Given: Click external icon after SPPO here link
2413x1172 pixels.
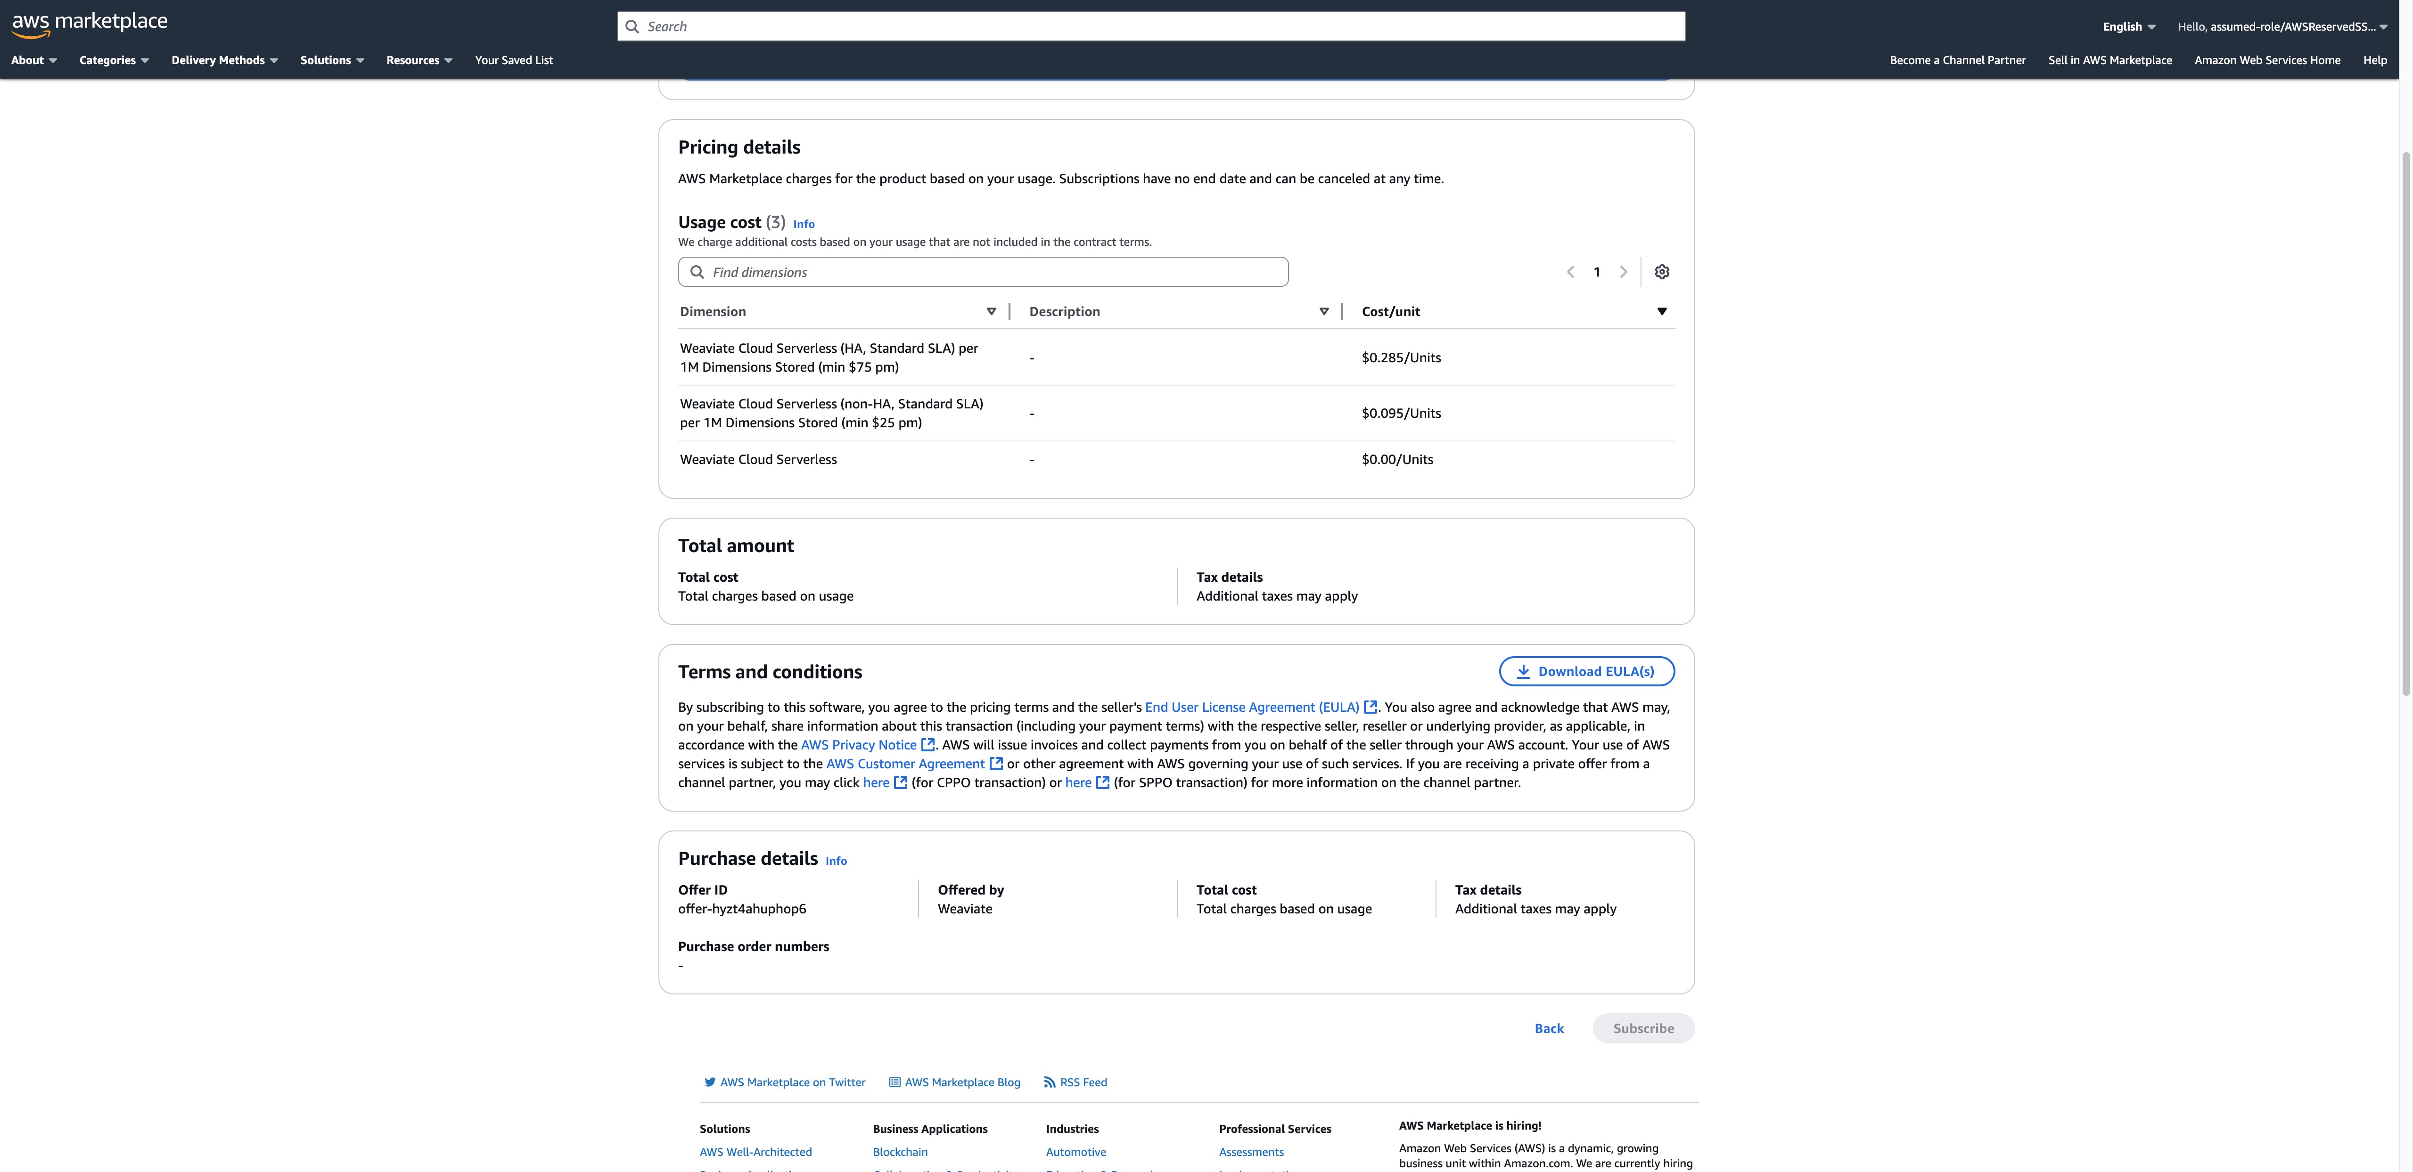Looking at the screenshot, I should (1102, 782).
